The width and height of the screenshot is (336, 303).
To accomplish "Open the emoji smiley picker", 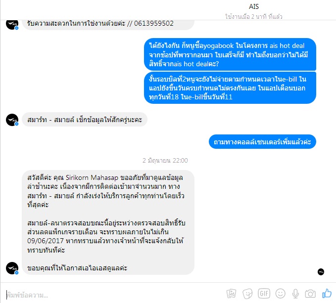I will pos(280,294).
